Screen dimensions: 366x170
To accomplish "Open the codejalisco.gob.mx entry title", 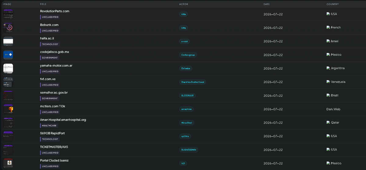I will tap(55, 52).
